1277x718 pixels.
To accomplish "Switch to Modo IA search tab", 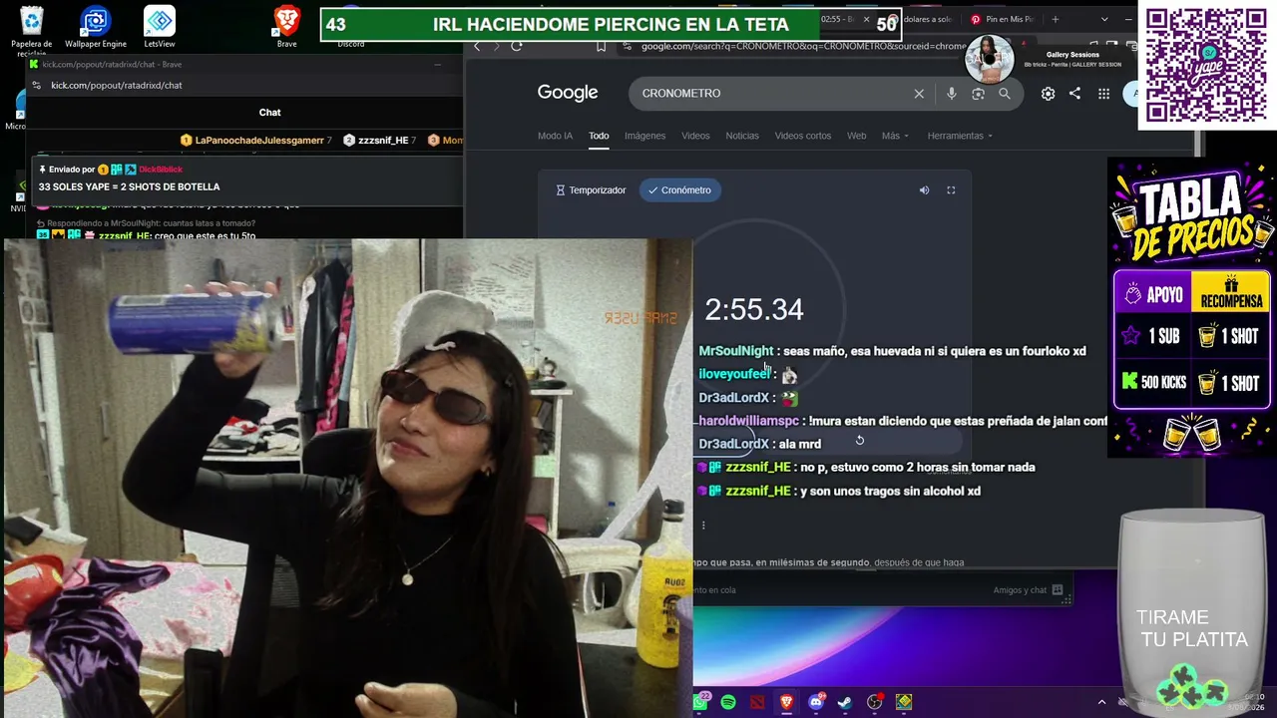I will (555, 136).
